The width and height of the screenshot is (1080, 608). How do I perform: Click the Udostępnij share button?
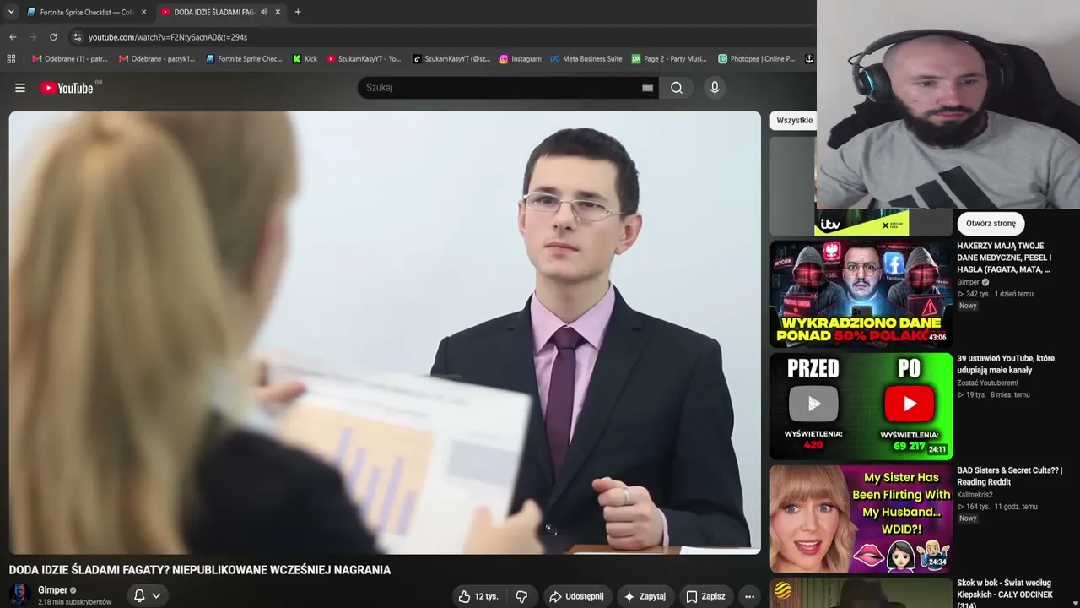[576, 596]
